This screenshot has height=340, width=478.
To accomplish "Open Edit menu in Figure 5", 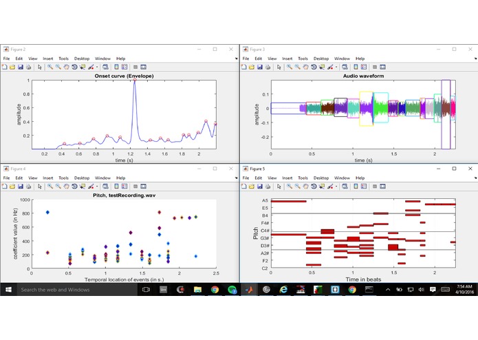I will 258,178.
